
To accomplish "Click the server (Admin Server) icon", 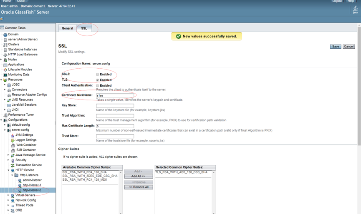I will (x=5, y=40).
